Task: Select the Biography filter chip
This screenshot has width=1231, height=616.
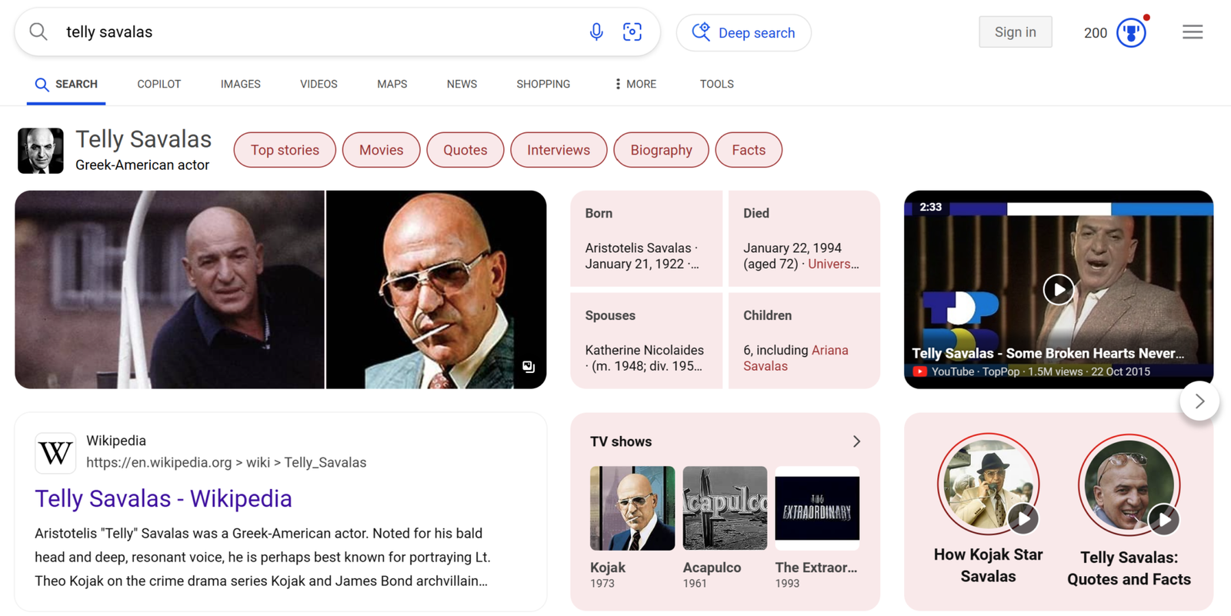Action: (661, 150)
